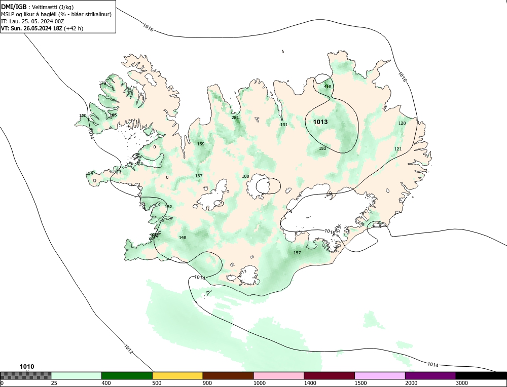Click the map value 153
Viewport: 507px width, 387px height.
click(322, 148)
